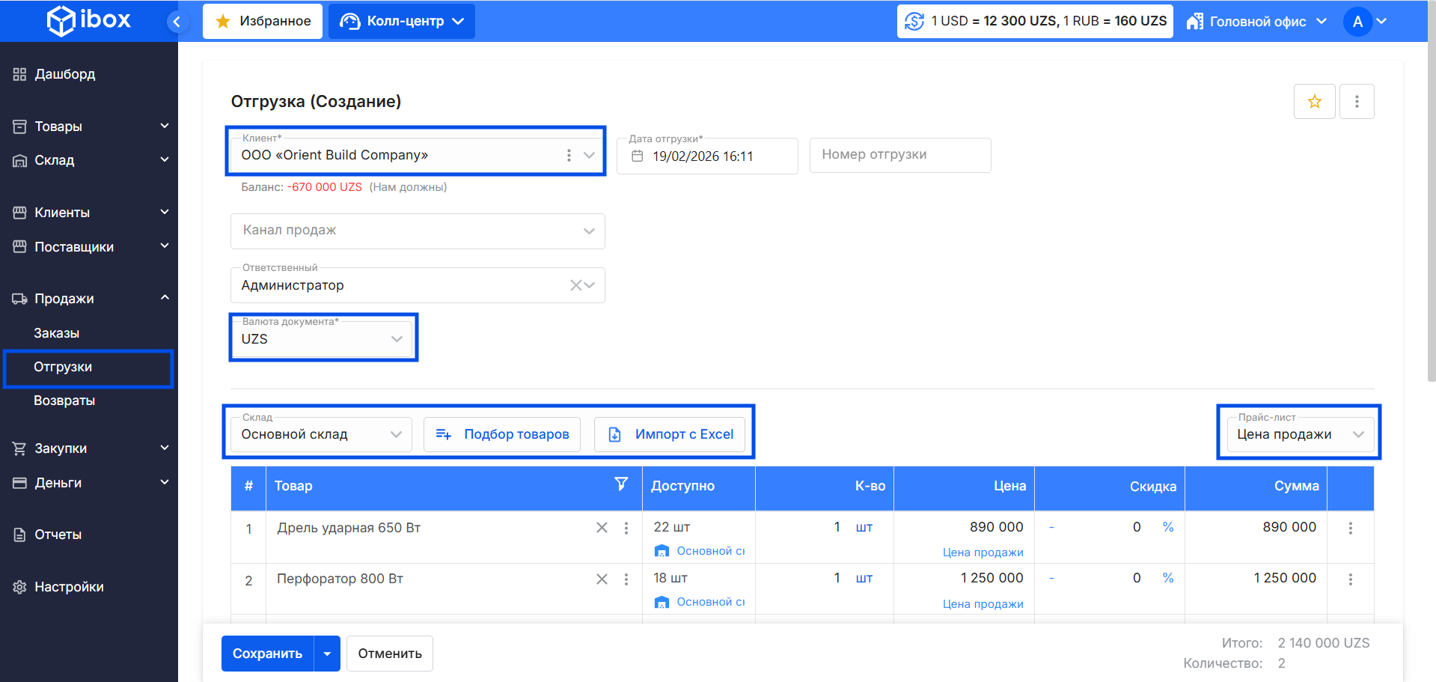Open row actions for Перфоратор 800 Вт
The height and width of the screenshot is (682, 1436).
tap(1350, 579)
